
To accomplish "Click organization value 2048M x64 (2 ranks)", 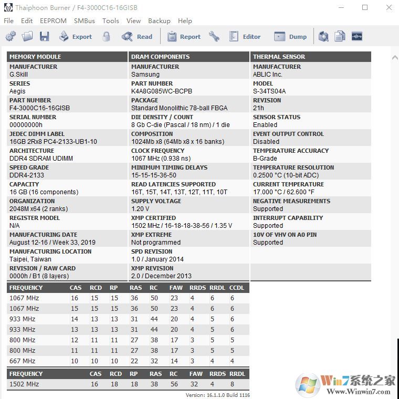I will tap(39, 209).
